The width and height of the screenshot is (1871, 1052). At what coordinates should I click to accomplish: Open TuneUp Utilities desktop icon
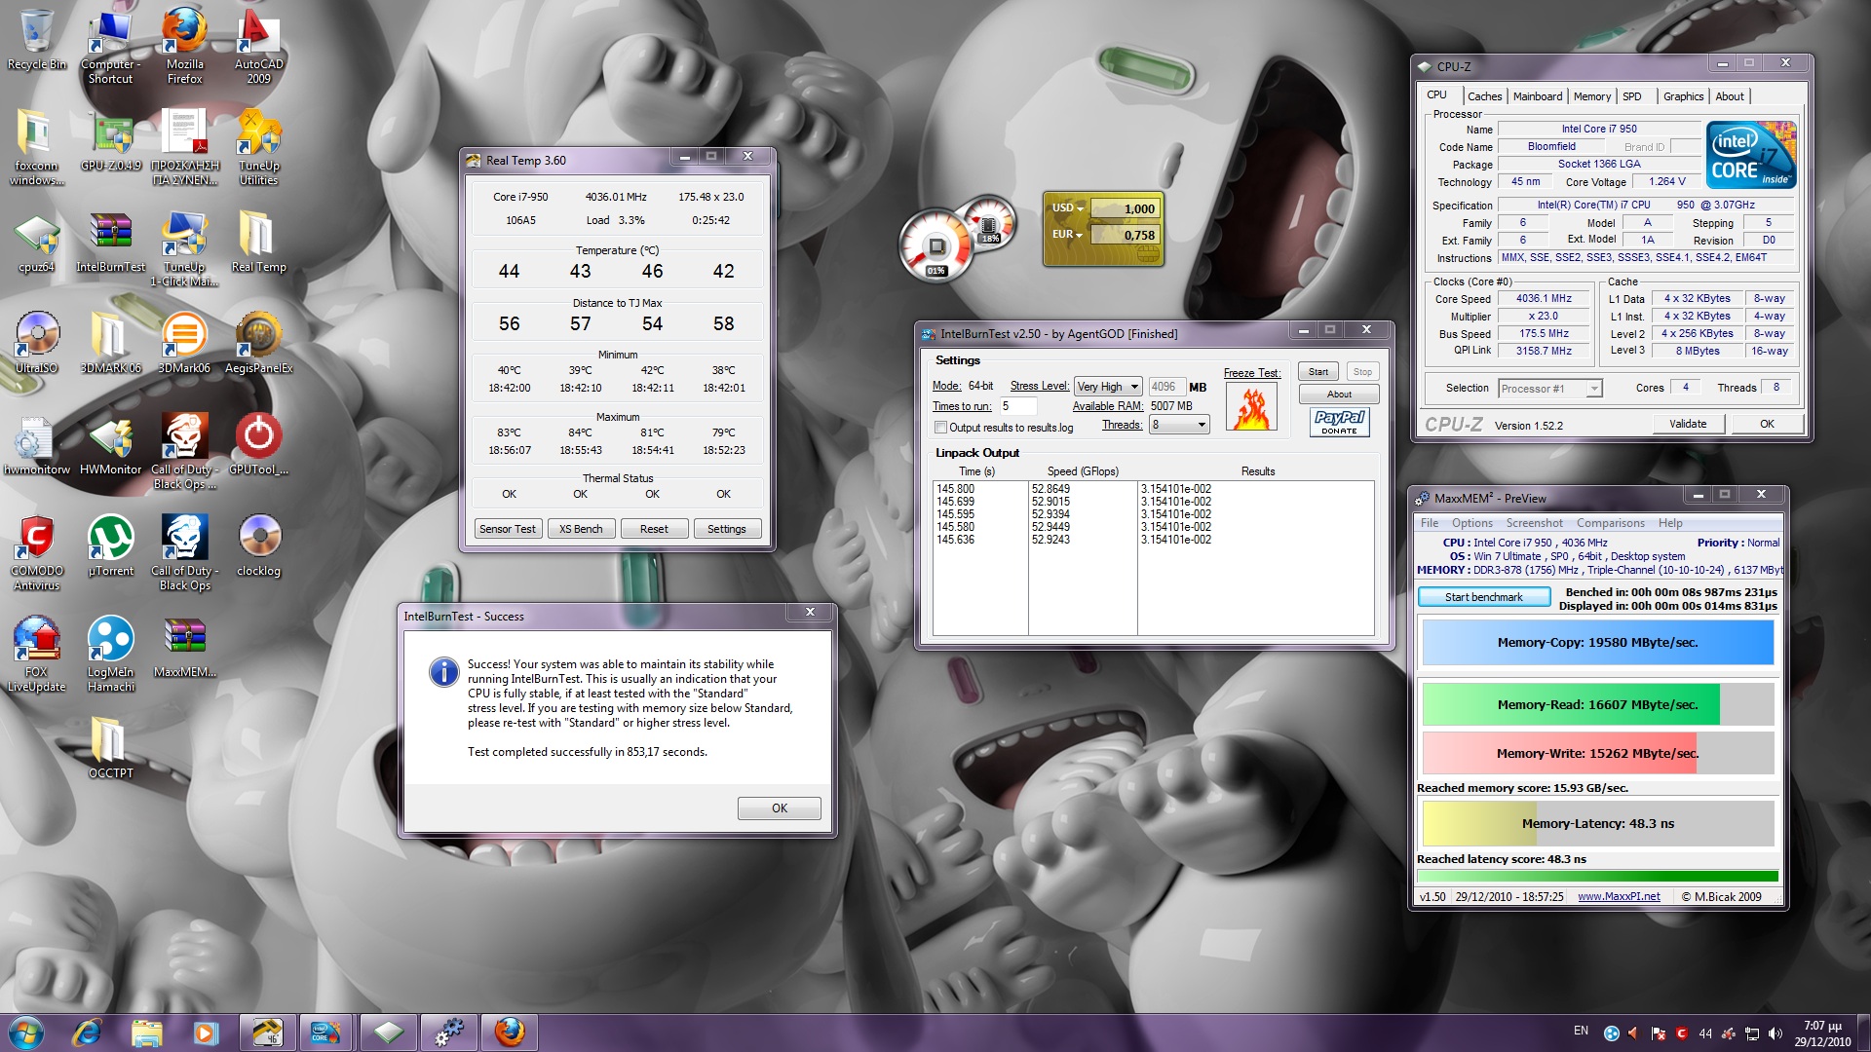[258, 147]
